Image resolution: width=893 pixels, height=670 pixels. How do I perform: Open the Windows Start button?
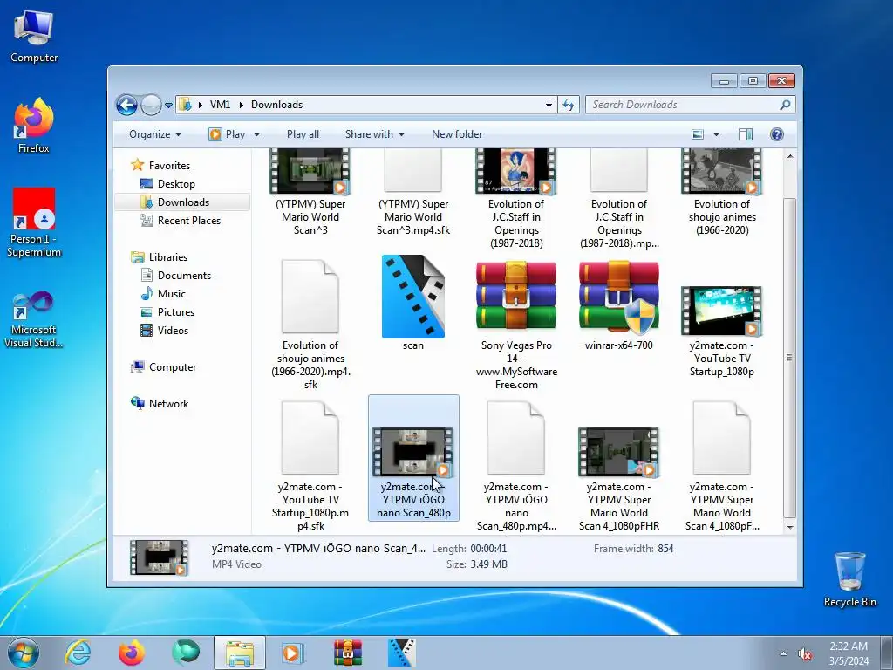(24, 653)
